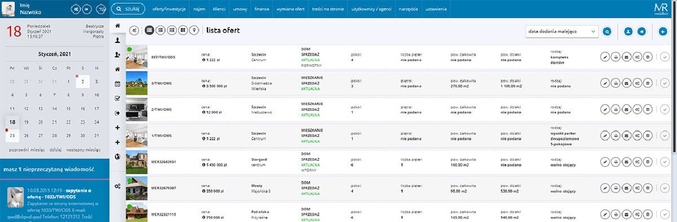Open the 'data dodania malejąco' sort dropdown
677x222 pixels.
point(562,32)
